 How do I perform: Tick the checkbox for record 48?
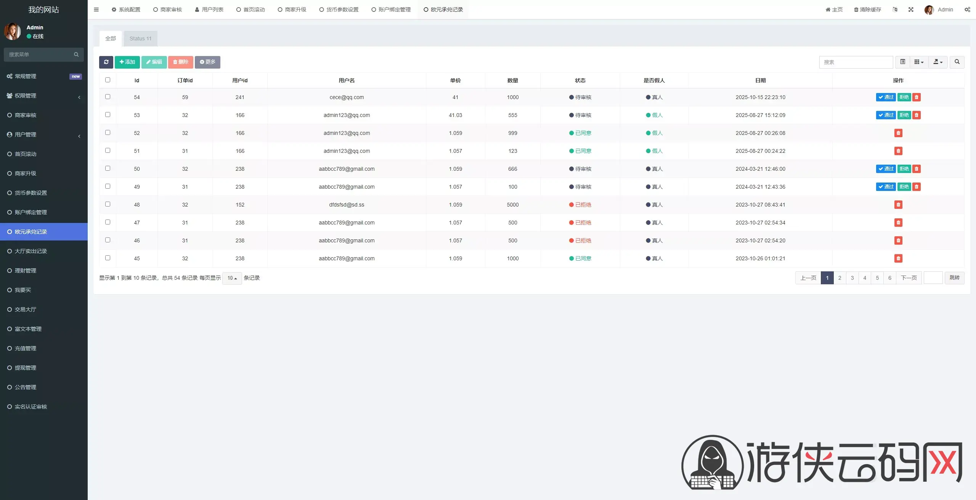coord(108,204)
